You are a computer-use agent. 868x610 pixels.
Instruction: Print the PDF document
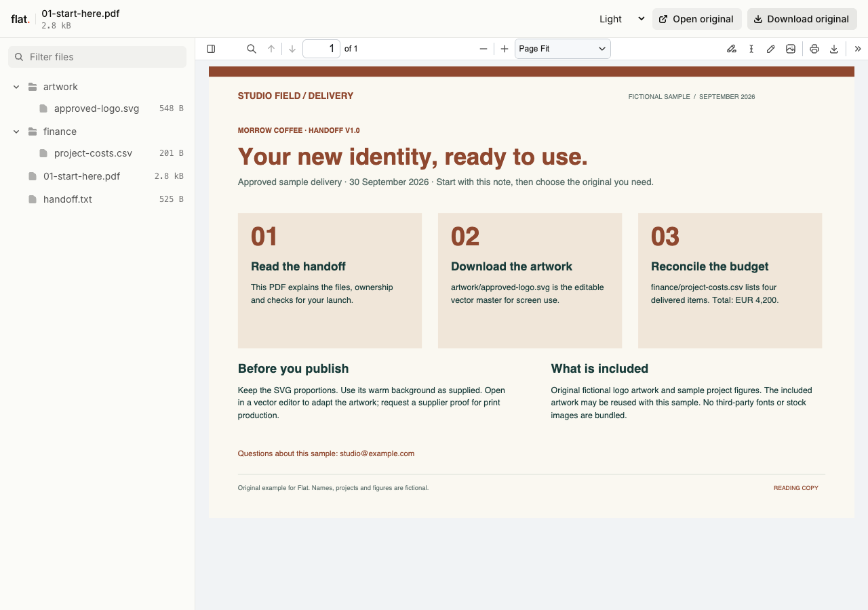pyautogui.click(x=814, y=49)
